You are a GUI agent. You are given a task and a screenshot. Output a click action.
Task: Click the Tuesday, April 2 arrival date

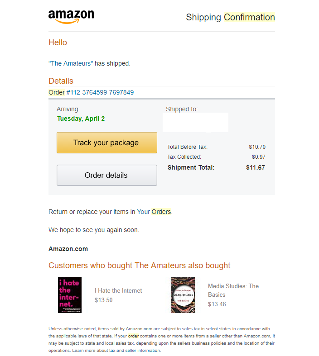(x=81, y=119)
